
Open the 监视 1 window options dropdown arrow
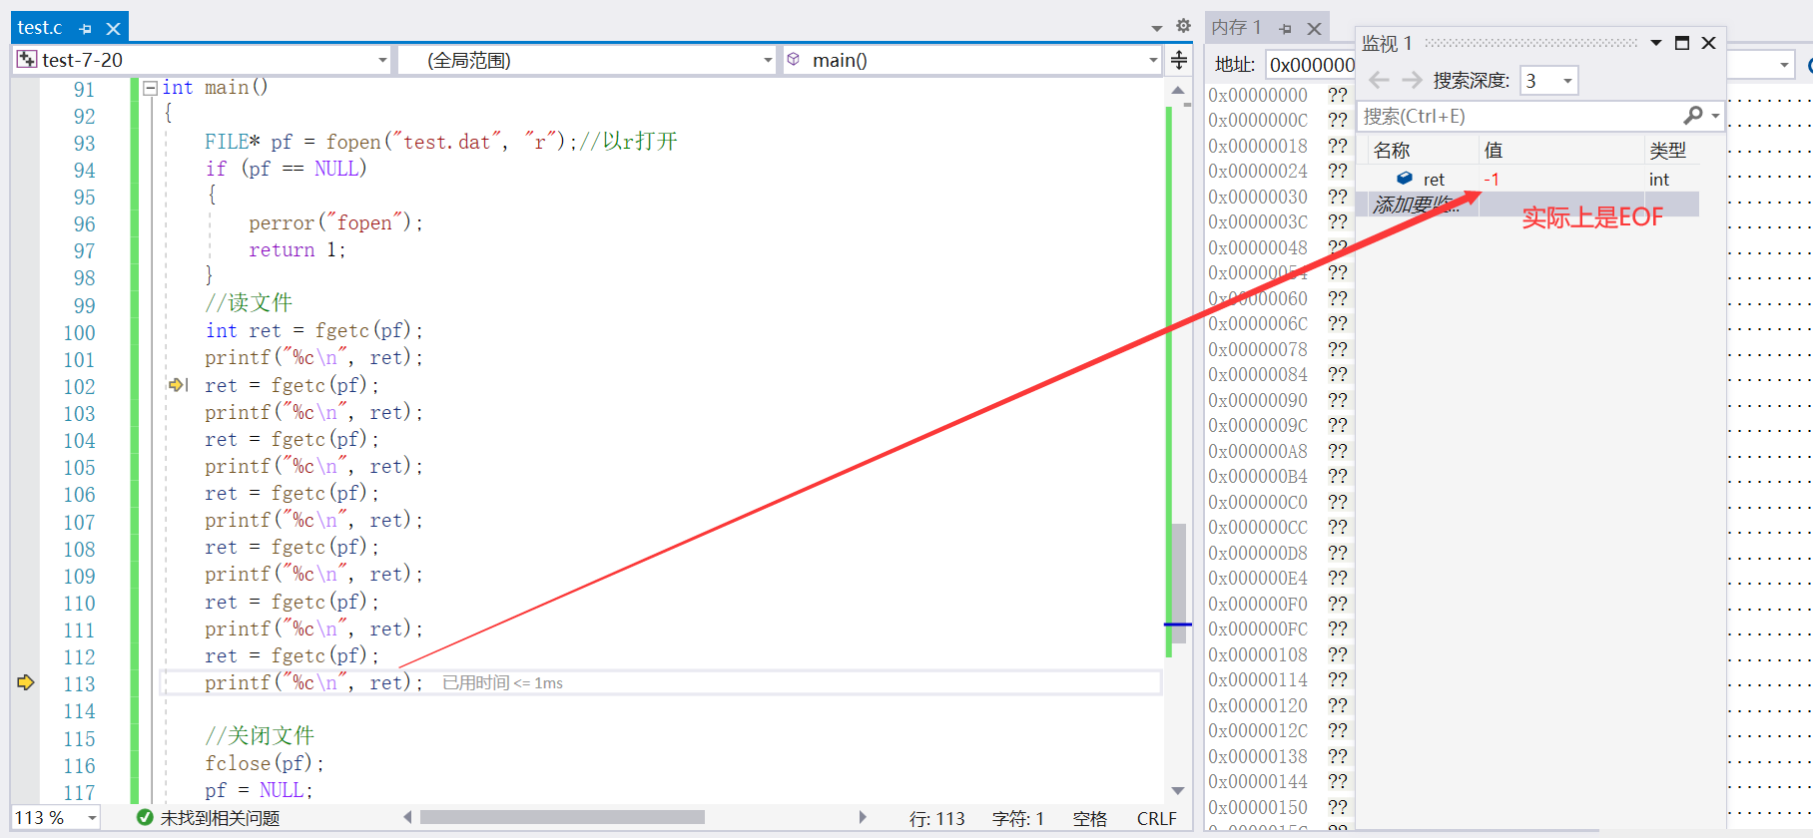point(1656,43)
